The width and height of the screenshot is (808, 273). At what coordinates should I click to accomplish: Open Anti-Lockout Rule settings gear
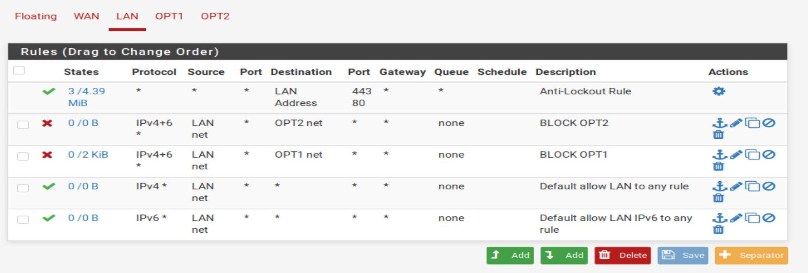point(719,91)
